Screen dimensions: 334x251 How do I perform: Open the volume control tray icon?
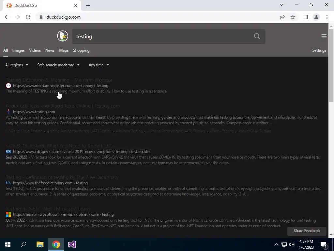pyautogui.click(x=292, y=244)
